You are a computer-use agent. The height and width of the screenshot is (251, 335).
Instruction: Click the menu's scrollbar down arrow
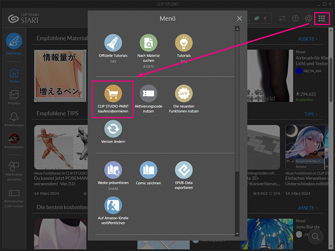point(237,234)
